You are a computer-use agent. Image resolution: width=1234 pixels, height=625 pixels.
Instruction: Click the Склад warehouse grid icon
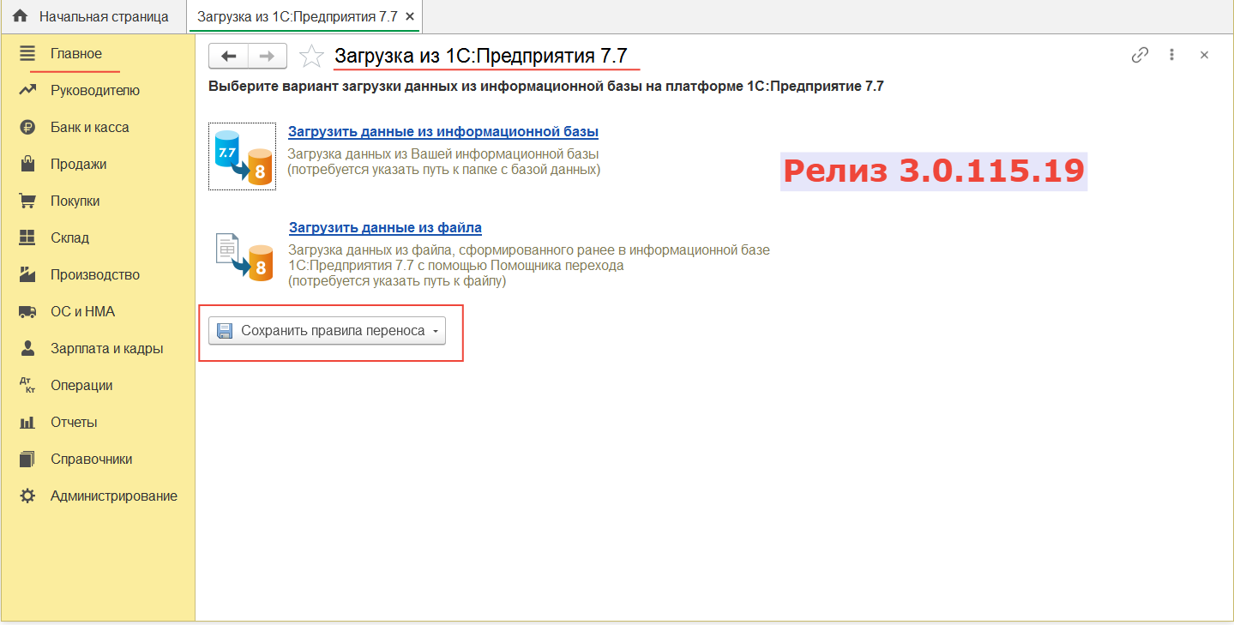tap(27, 237)
